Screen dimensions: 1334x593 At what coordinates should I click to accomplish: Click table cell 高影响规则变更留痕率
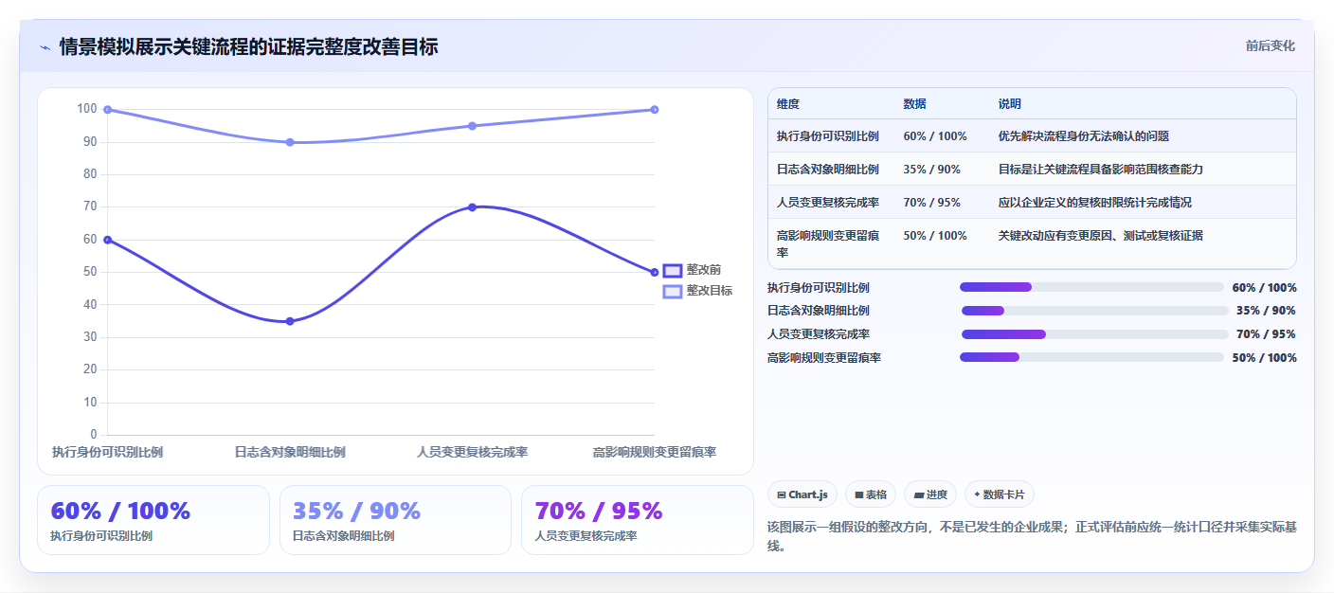tap(829, 243)
